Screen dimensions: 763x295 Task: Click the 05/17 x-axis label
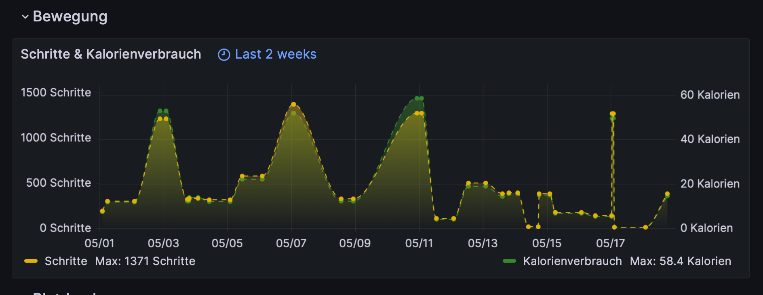point(610,243)
